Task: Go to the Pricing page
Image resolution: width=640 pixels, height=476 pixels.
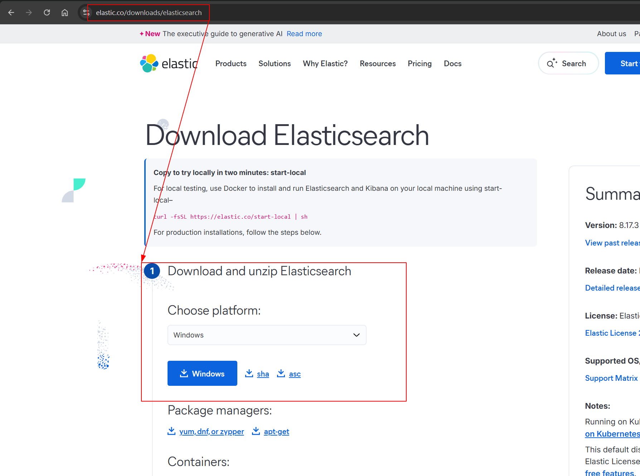Action: [420, 63]
